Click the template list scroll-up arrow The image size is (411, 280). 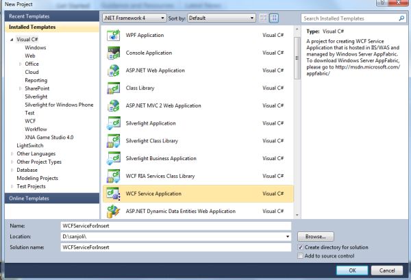coord(297,29)
